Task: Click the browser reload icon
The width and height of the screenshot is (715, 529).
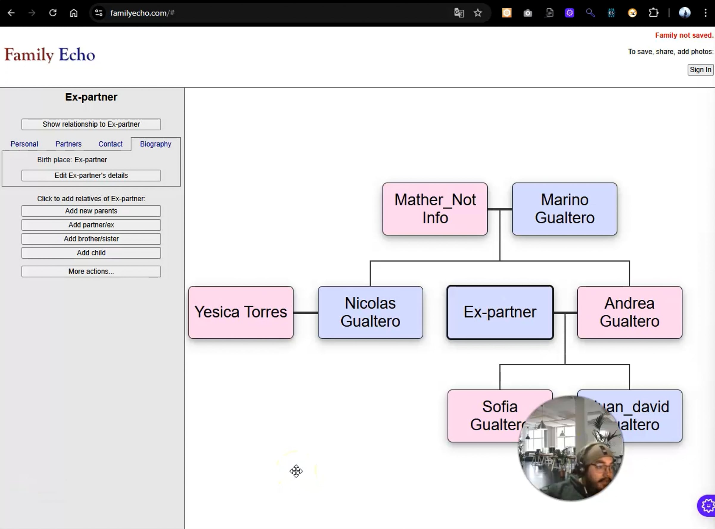Action: tap(53, 13)
